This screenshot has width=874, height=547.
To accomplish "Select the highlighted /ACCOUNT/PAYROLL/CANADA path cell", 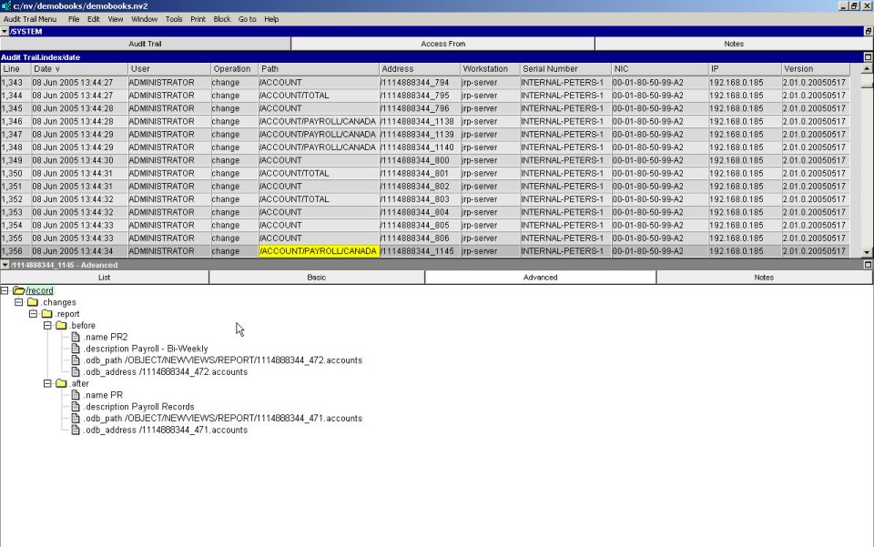I will click(x=319, y=251).
